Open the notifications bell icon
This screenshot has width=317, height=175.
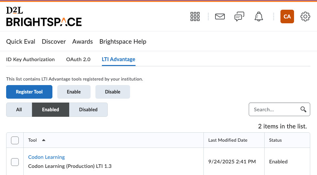pos(258,16)
